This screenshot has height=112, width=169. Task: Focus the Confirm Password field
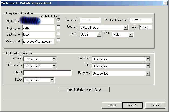click(141, 20)
